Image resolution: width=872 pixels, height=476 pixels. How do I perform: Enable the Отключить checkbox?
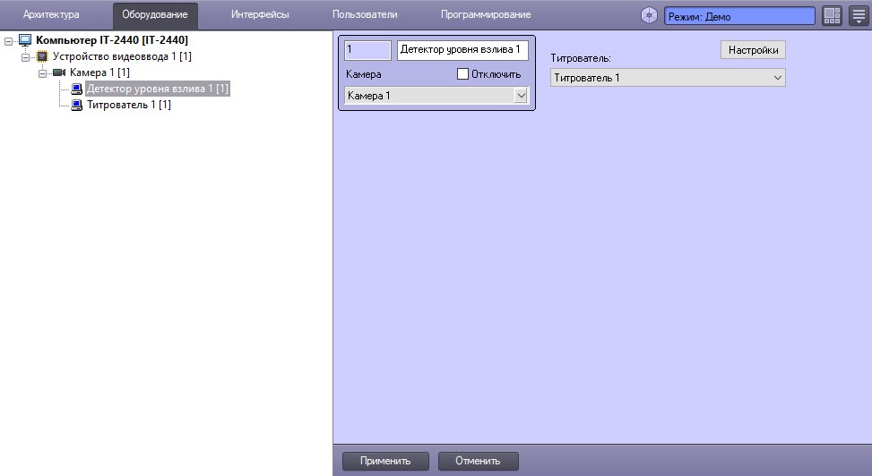(x=462, y=74)
